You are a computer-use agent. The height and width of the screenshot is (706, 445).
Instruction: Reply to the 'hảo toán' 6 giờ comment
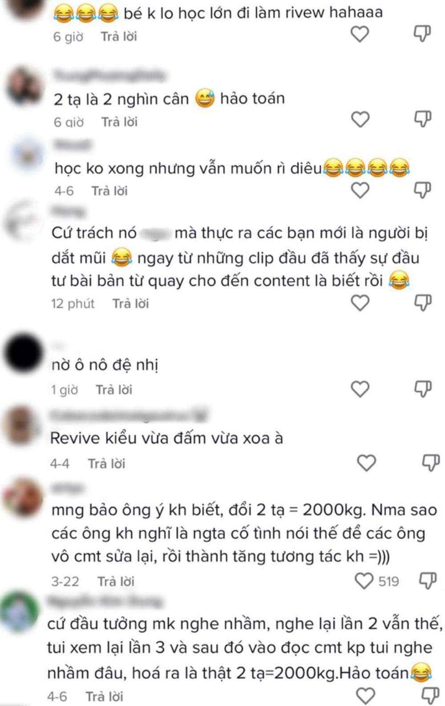pos(119,122)
